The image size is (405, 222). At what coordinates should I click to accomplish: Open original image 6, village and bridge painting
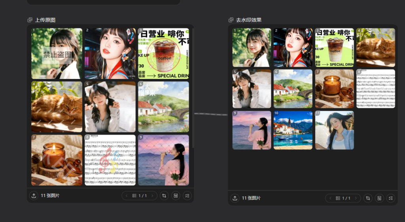pos(163,107)
